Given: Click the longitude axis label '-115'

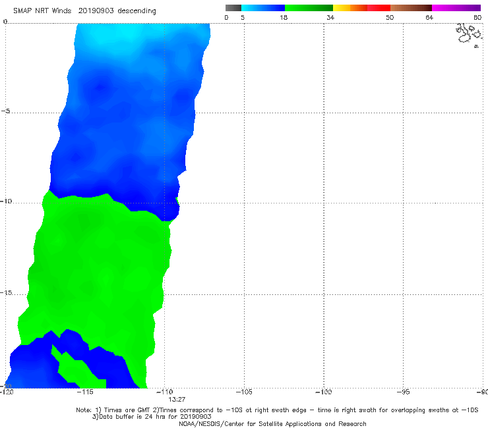Looking at the screenshot, I should click(85, 392).
